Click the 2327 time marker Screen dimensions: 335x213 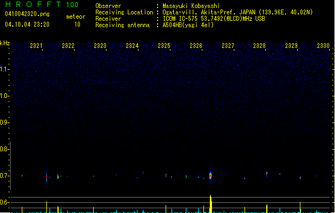[228, 46]
